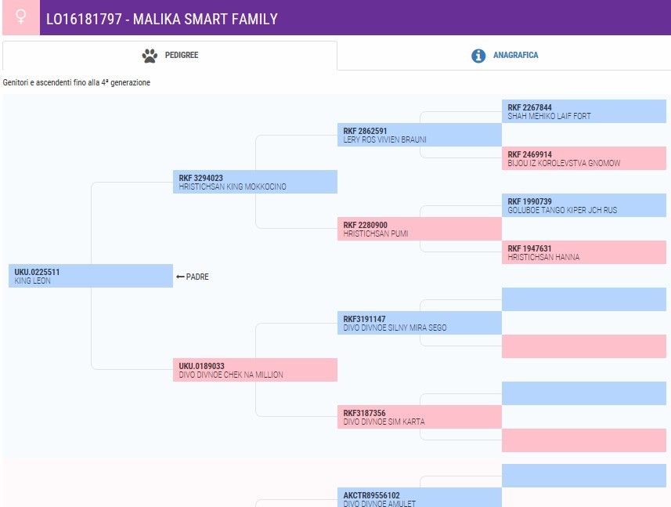
Task: Select the PEDIGREE tab
Action: (170, 56)
